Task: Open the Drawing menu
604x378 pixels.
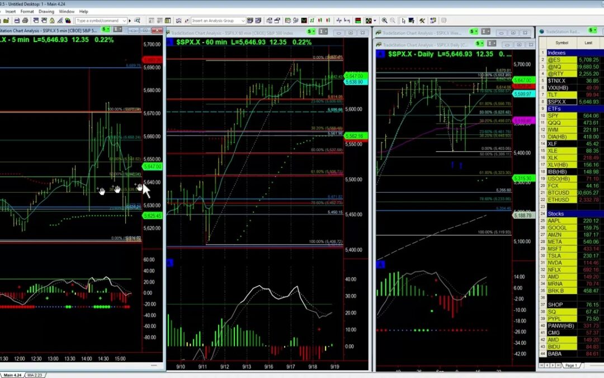Action: click(x=47, y=11)
